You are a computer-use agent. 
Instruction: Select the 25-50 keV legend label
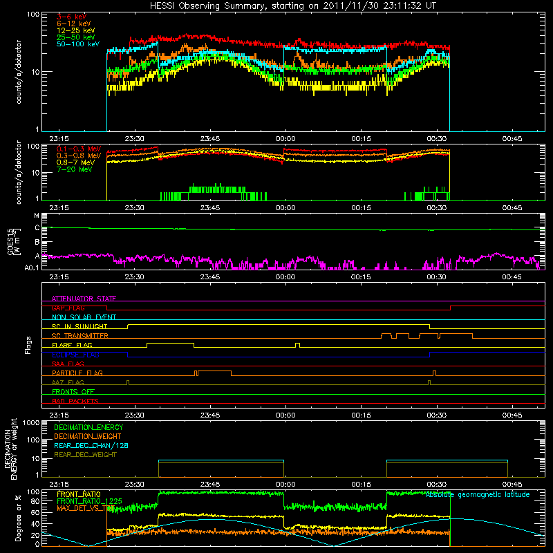(76, 37)
